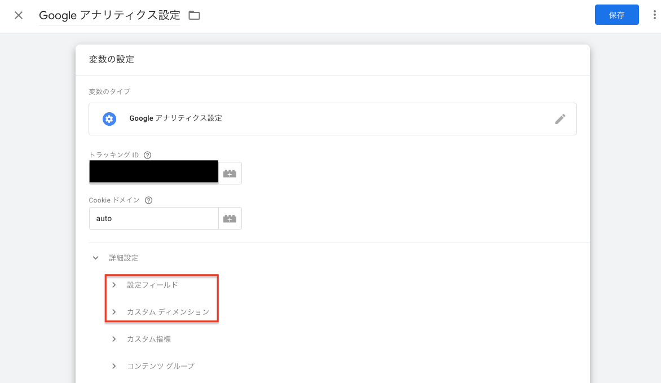Insert variable icon beside Cookie ドメイン field

click(x=230, y=218)
